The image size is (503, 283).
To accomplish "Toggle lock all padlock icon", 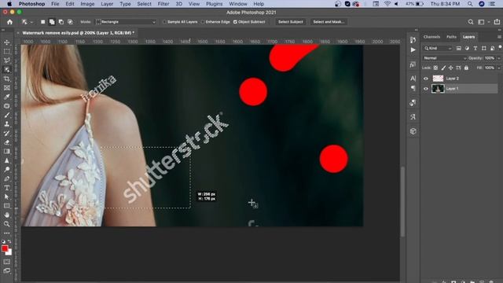I will [x=466, y=68].
